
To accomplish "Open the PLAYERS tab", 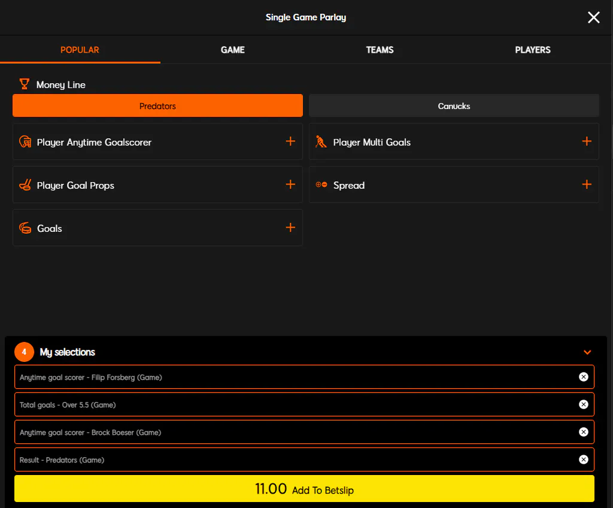I will 532,50.
